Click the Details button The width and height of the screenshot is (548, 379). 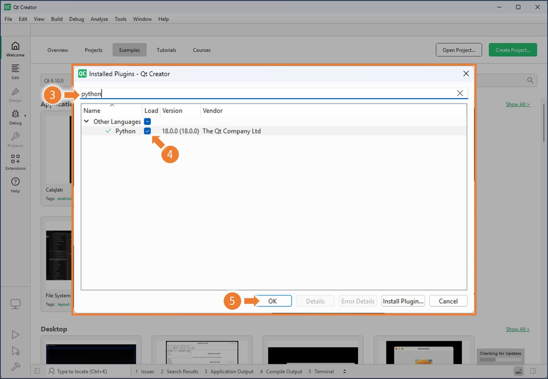pyautogui.click(x=315, y=301)
